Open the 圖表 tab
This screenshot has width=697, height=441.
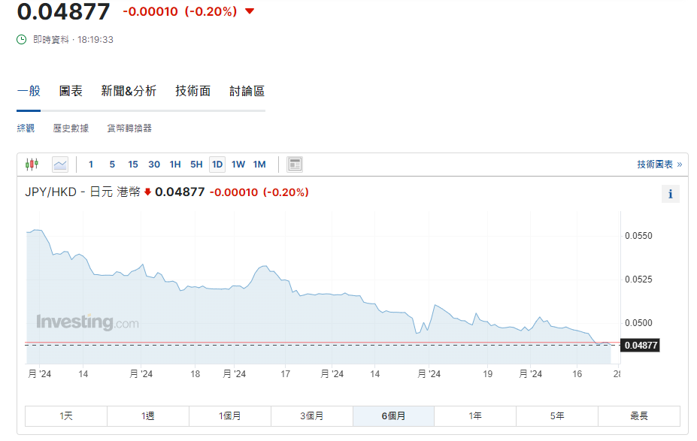pos(71,91)
